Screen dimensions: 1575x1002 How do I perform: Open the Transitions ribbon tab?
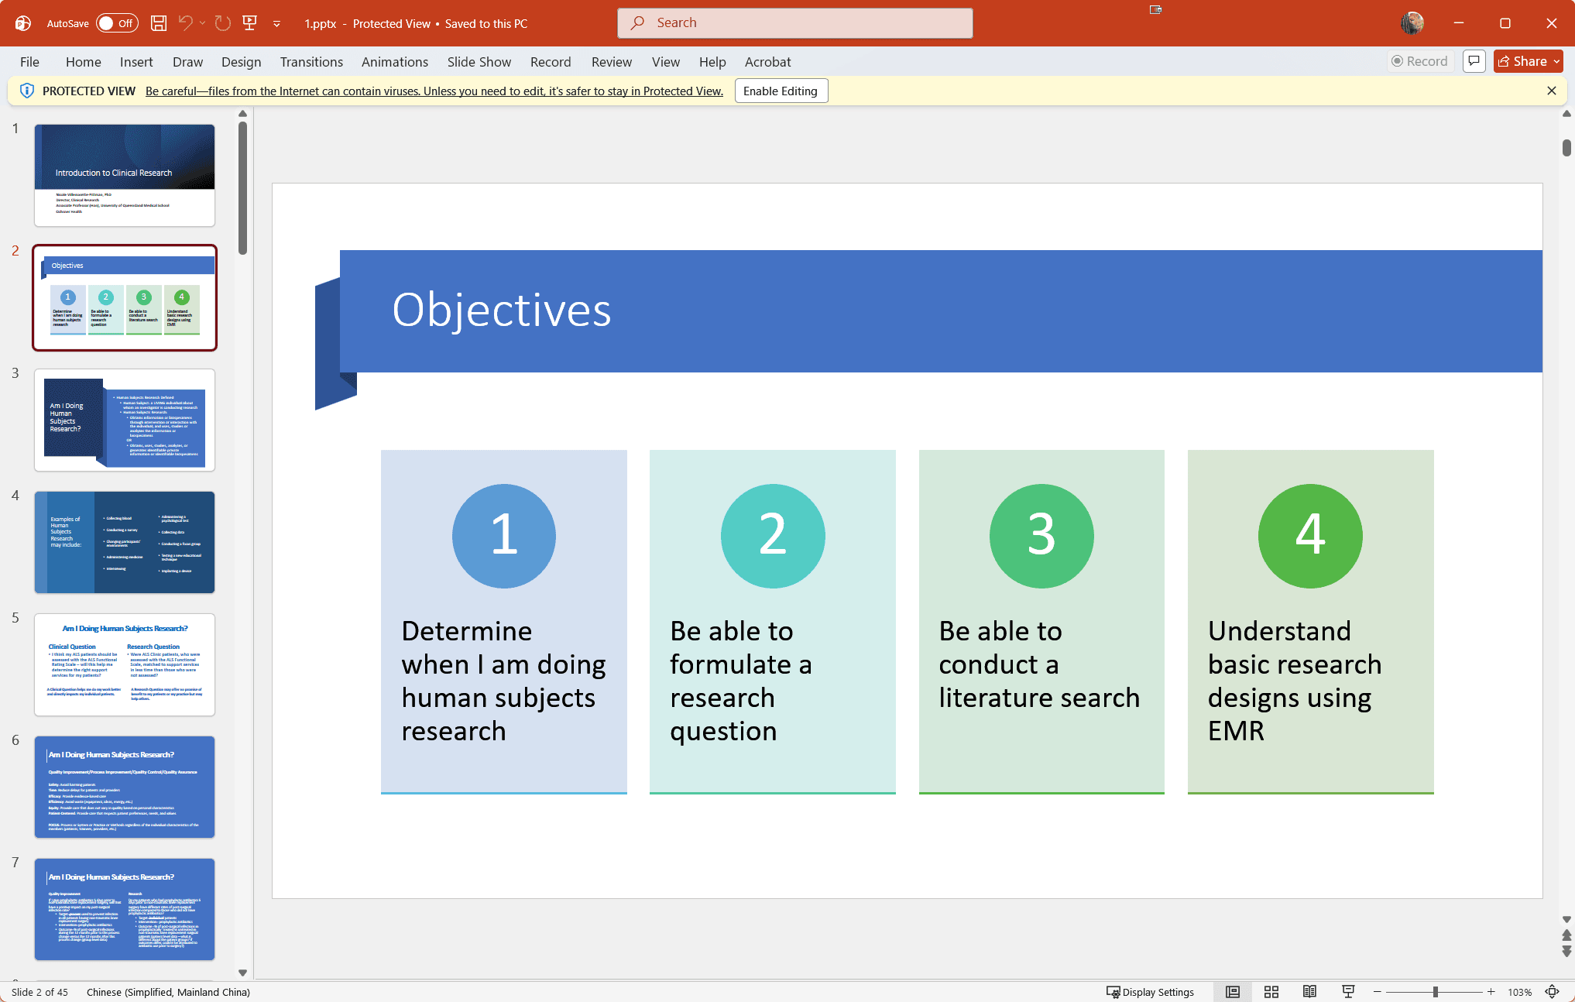coord(311,62)
